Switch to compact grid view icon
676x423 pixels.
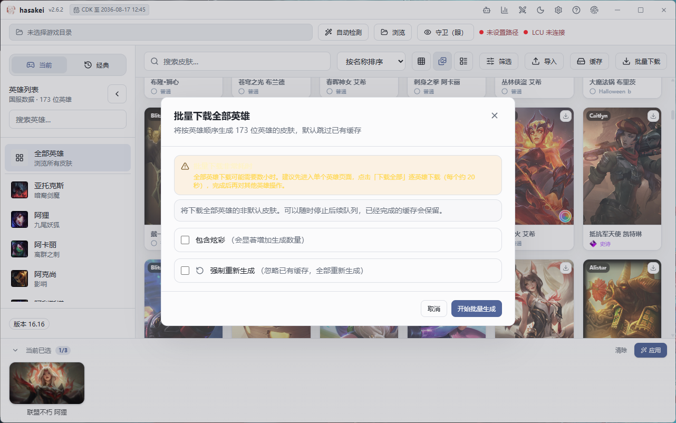[421, 61]
